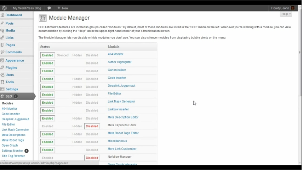Go to the Dashboard menu
The image size is (303, 170).
[x=13, y=15]
